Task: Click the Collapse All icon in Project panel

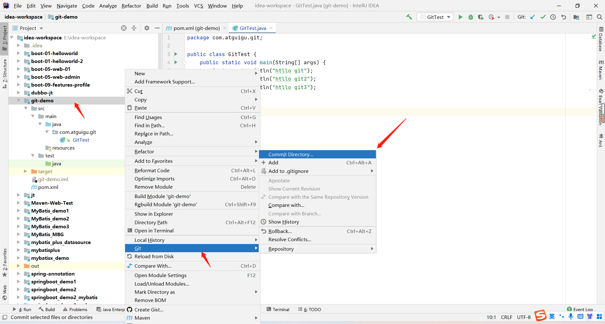Action: click(134, 28)
